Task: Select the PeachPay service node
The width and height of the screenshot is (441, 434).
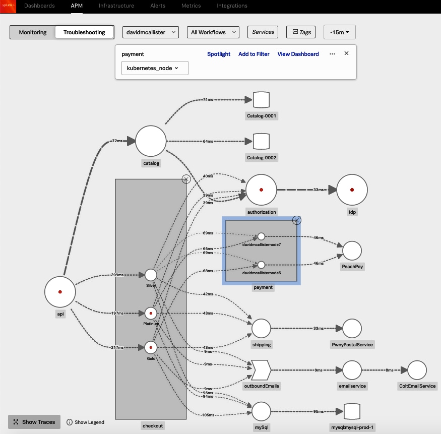Action: (x=352, y=251)
